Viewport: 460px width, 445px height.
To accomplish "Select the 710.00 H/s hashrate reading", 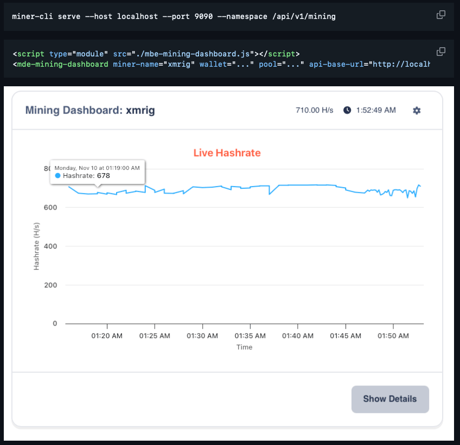I will (314, 110).
